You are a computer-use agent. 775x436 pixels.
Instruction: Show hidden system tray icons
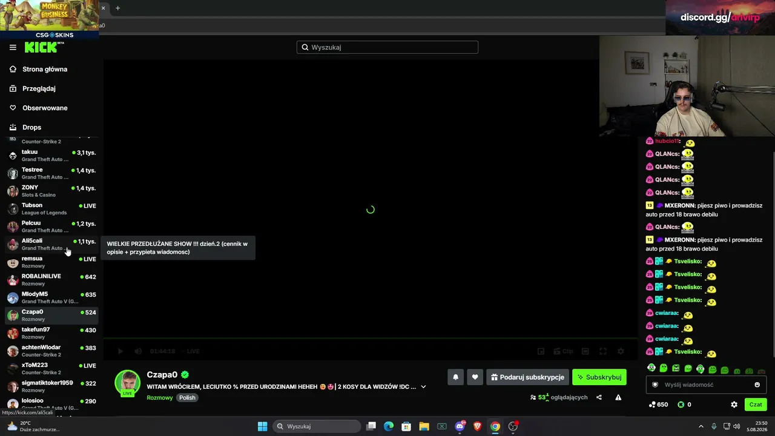point(701,426)
